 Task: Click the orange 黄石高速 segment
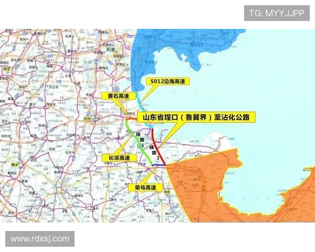(x=131, y=119)
